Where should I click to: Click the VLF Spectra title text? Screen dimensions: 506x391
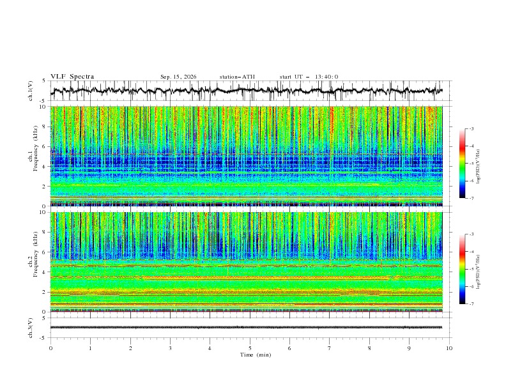pos(72,77)
